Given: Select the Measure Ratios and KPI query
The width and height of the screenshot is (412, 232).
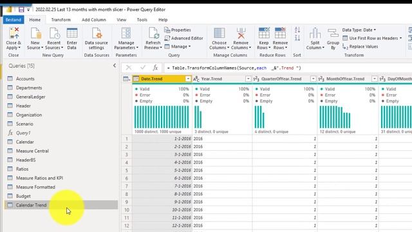Looking at the screenshot, I should tap(61, 178).
